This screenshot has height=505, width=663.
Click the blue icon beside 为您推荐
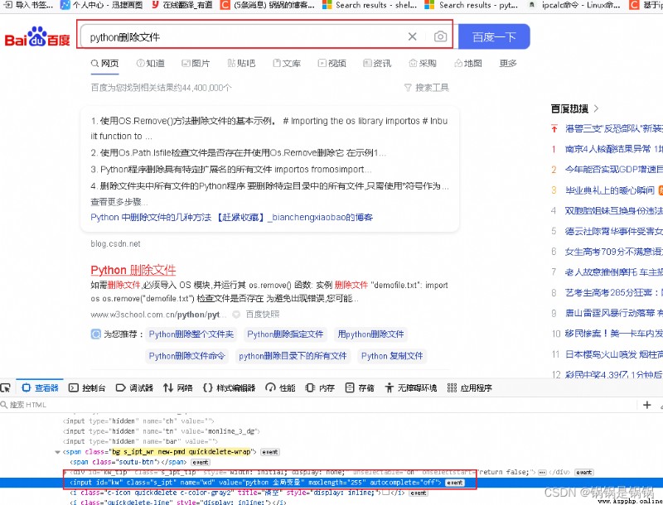96,334
